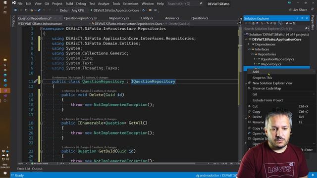
Task: Click the navigate backward toolbar icon
Action: [x=15, y=10]
